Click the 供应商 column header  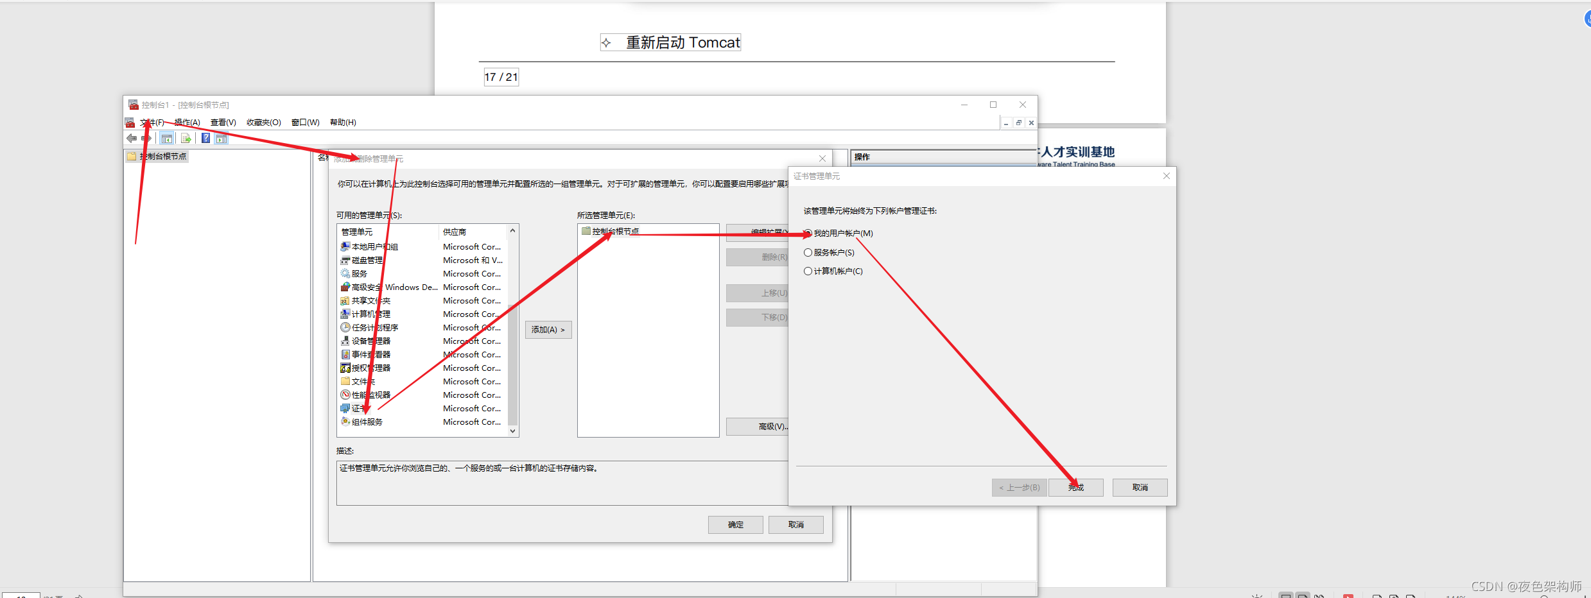[x=473, y=232]
